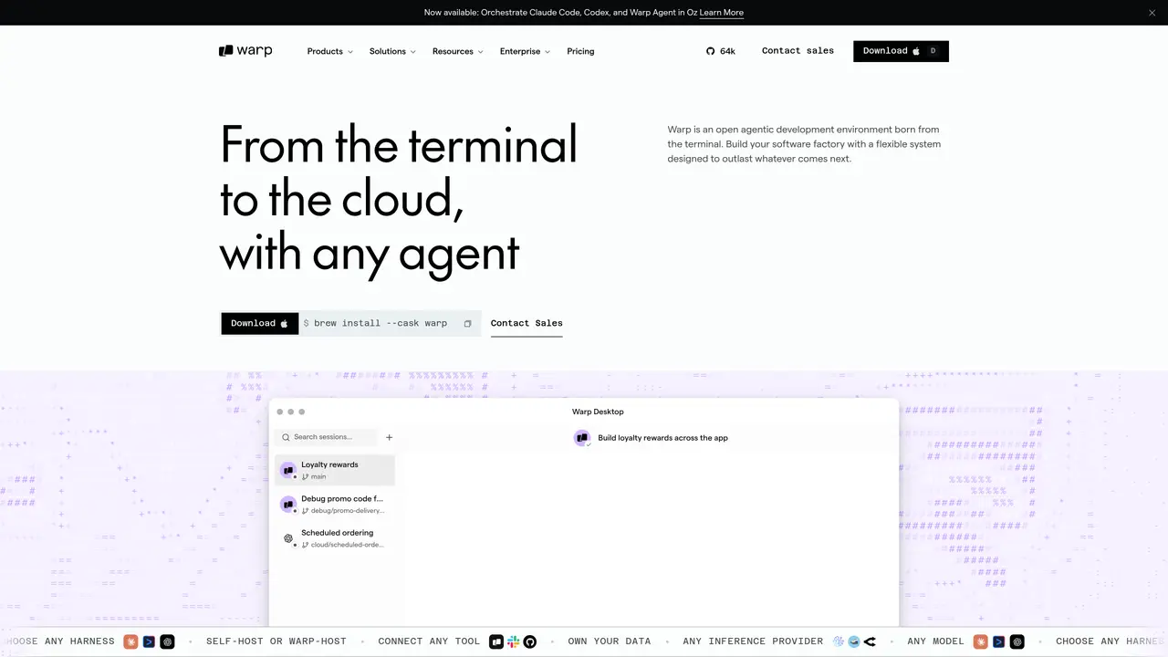Go to the Pricing page
Screen dimensions: 1168x657
click(x=580, y=51)
